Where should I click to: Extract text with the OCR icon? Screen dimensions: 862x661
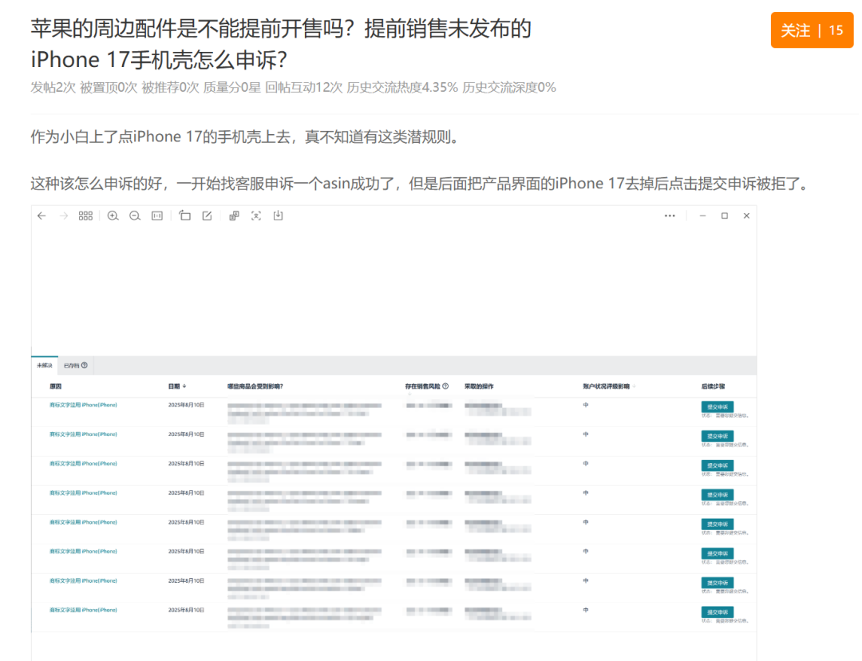pos(234,216)
